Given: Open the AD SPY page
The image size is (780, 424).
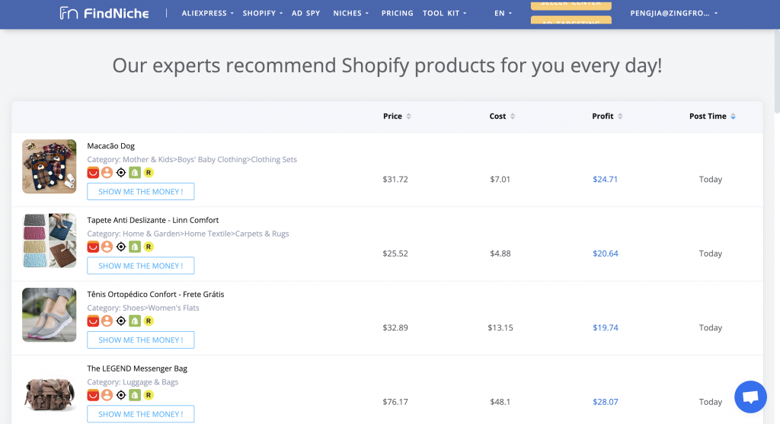Looking at the screenshot, I should click(x=306, y=14).
